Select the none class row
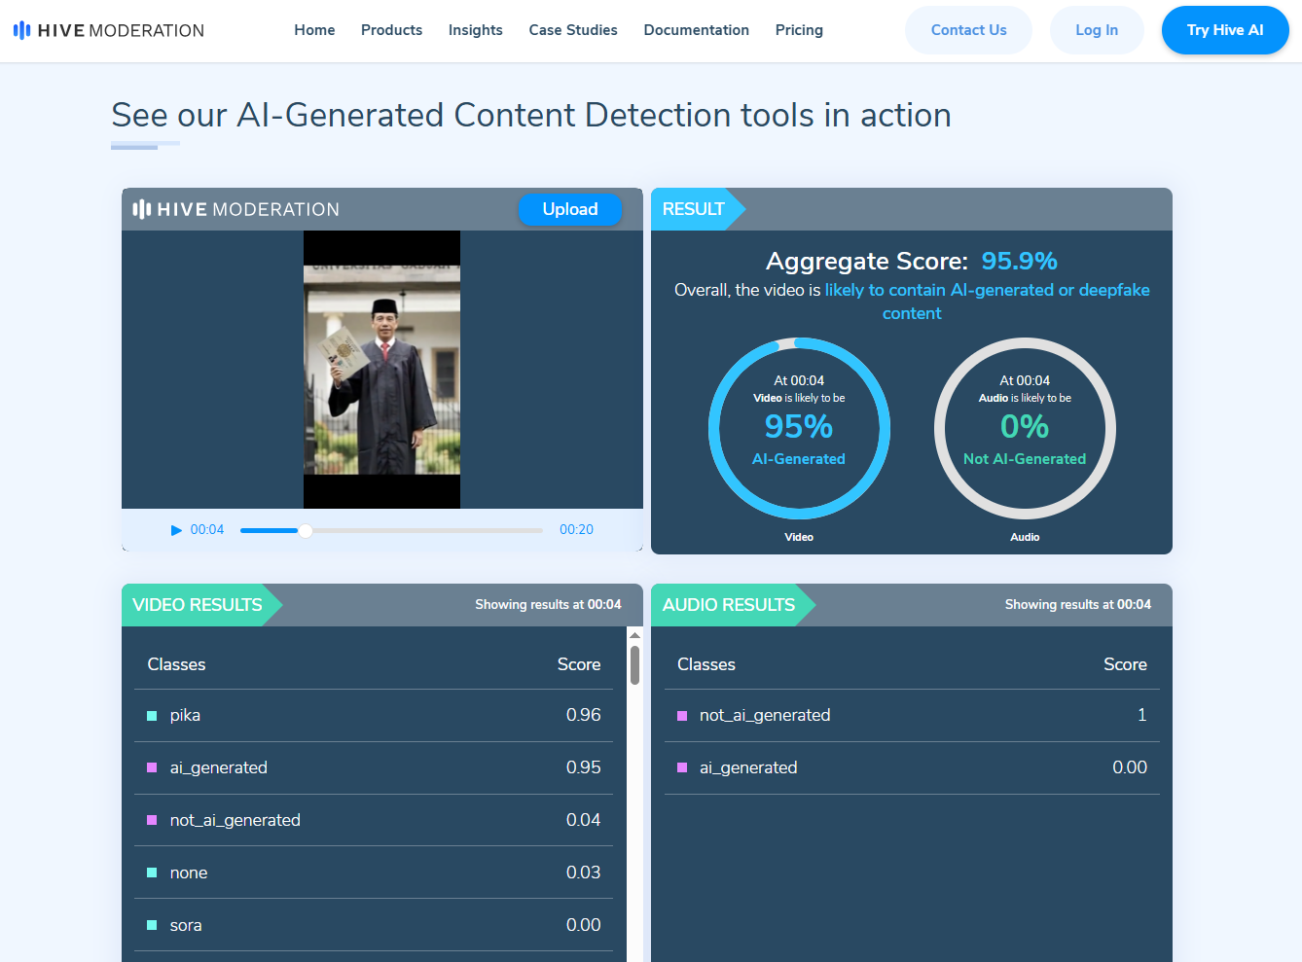The height and width of the screenshot is (962, 1302). 374,873
